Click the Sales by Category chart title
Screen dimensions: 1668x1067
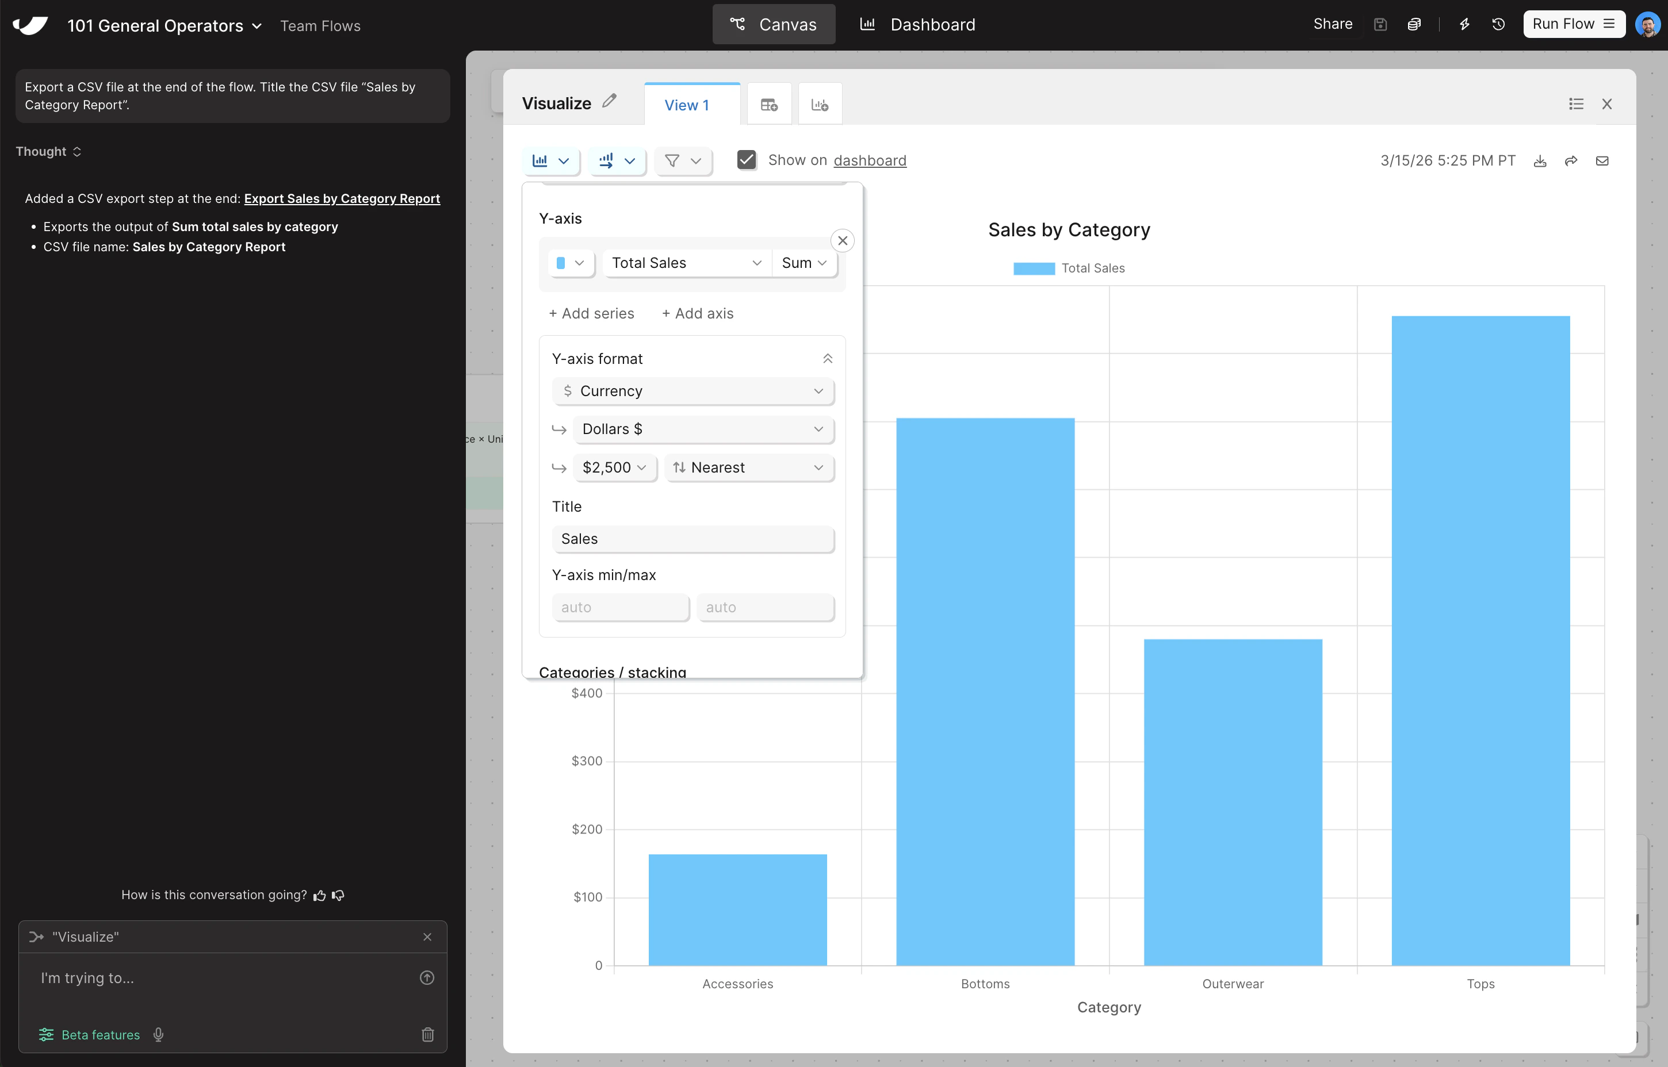(x=1069, y=229)
